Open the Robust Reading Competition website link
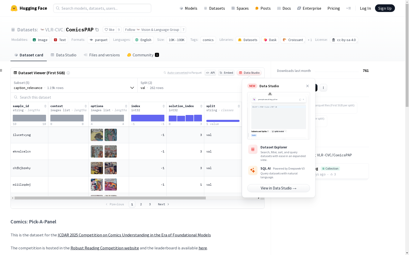The image size is (409, 255). 105,248
